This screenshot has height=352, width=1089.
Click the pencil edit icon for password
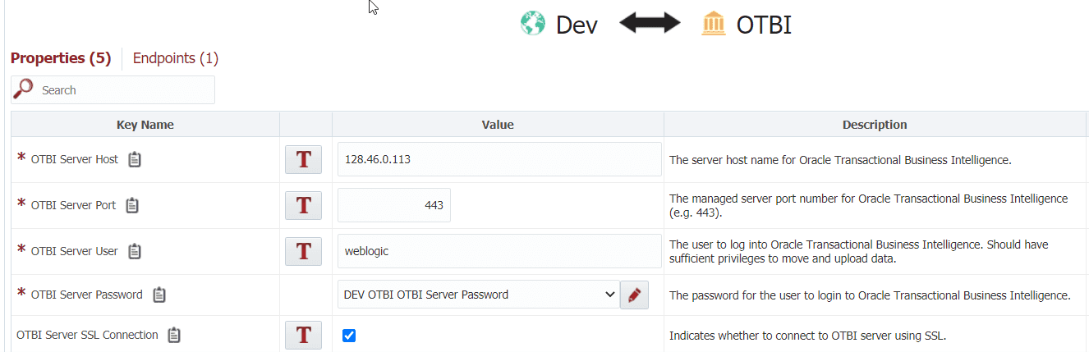(x=634, y=295)
